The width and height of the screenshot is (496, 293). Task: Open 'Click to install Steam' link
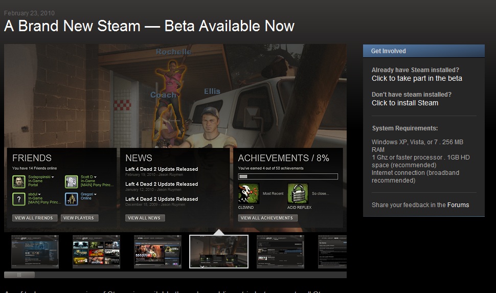tap(405, 103)
